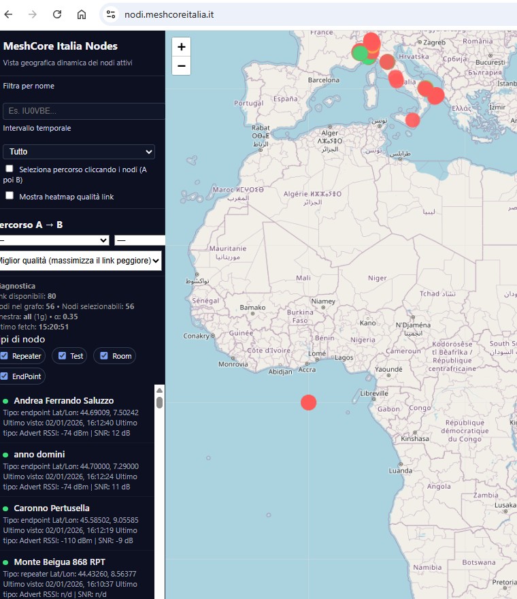Click the site info icon in address bar
517x599 pixels.
(x=112, y=14)
